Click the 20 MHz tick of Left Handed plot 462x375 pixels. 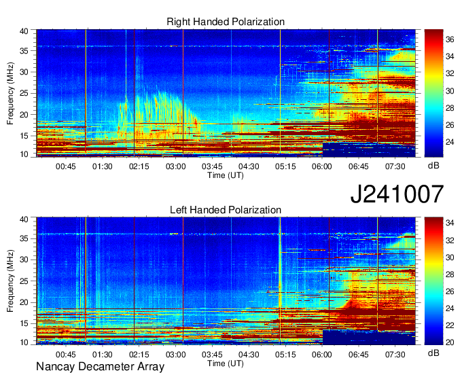24,302
